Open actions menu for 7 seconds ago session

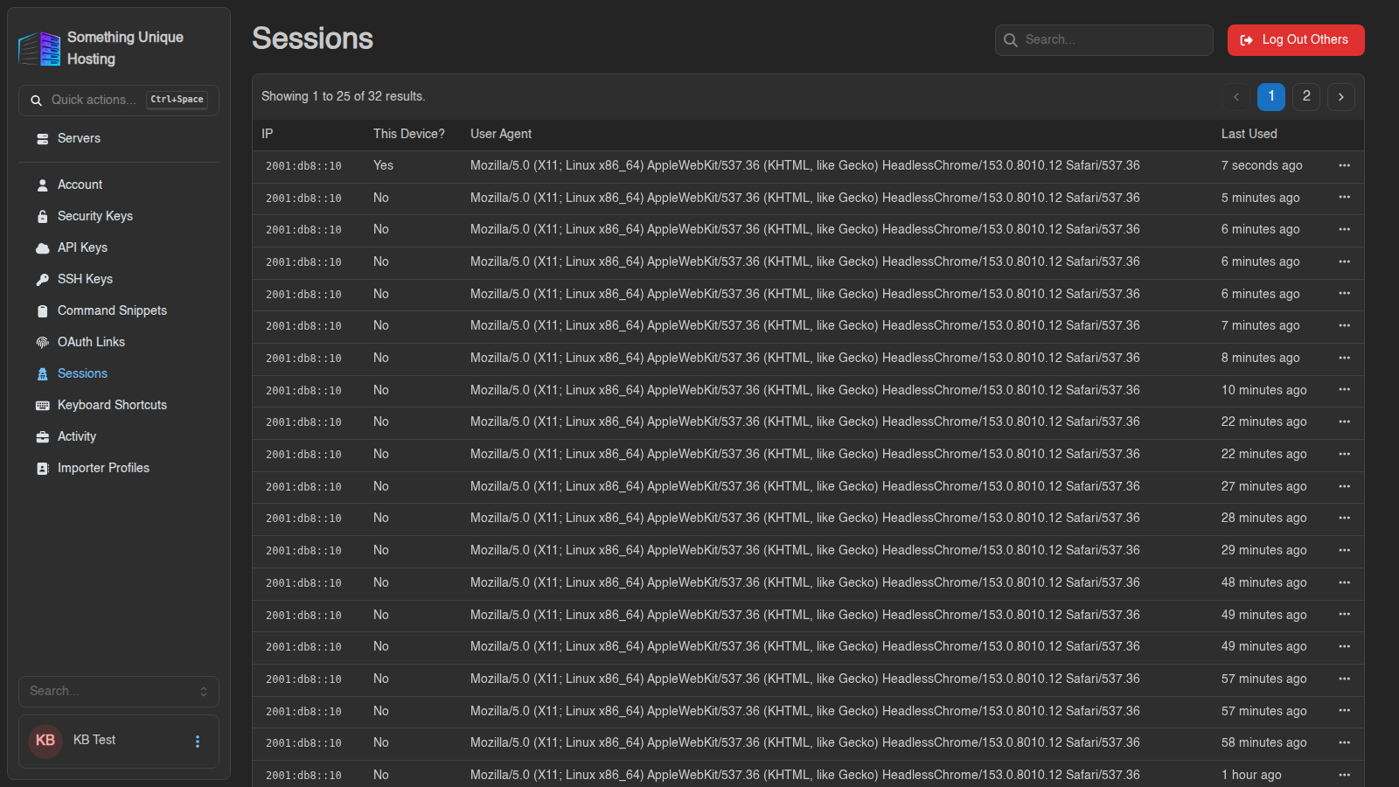pyautogui.click(x=1344, y=165)
